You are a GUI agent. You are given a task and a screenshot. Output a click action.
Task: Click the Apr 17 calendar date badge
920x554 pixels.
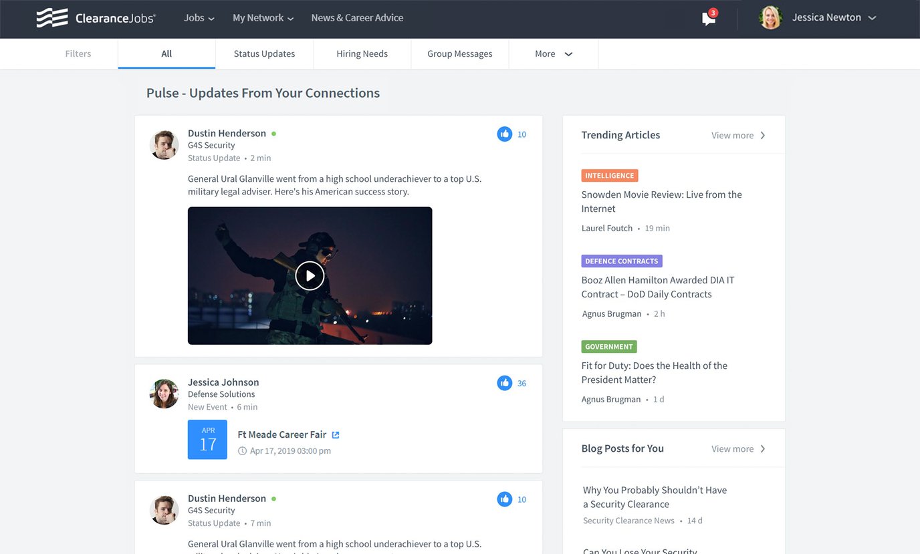coord(207,440)
